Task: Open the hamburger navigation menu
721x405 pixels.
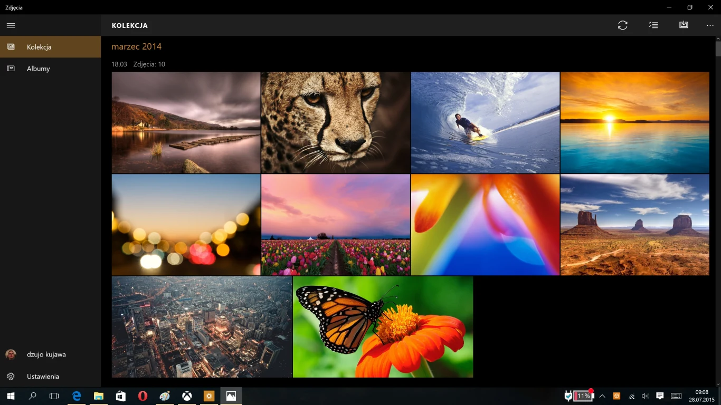Action: (11, 25)
